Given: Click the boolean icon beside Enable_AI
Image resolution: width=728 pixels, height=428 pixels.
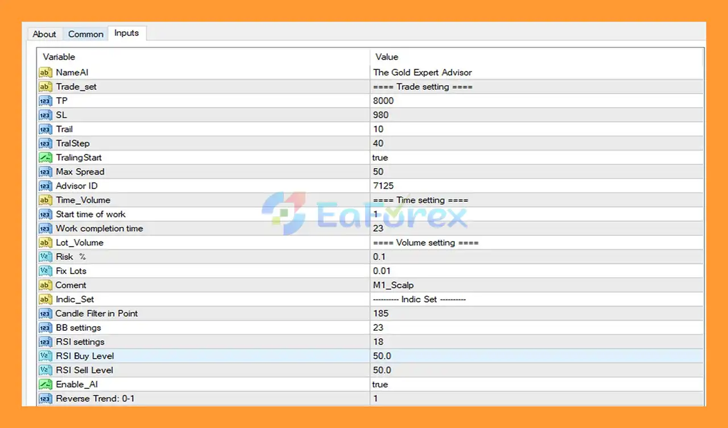Looking at the screenshot, I should click(45, 384).
